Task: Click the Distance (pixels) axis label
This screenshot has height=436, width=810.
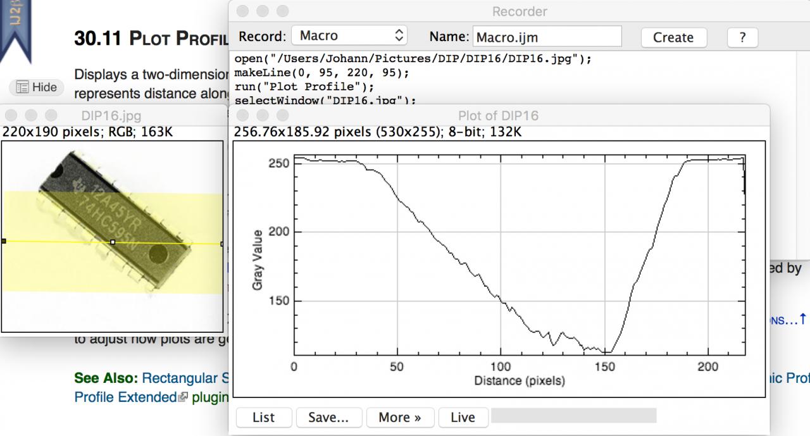Action: pos(519,381)
